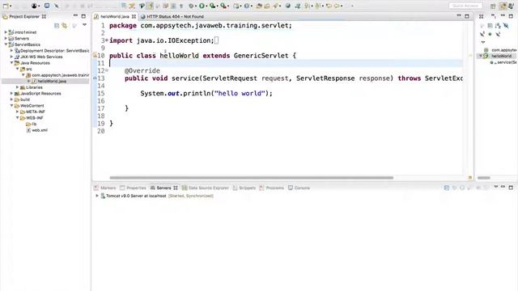
Task: Open the Problems tab
Action: (x=272, y=188)
